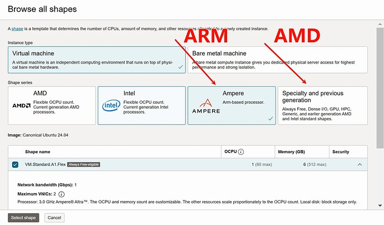384x225 pixels.
Task: Click the Processor 3.0 GHz Ampere Altra description
Action: point(187,202)
